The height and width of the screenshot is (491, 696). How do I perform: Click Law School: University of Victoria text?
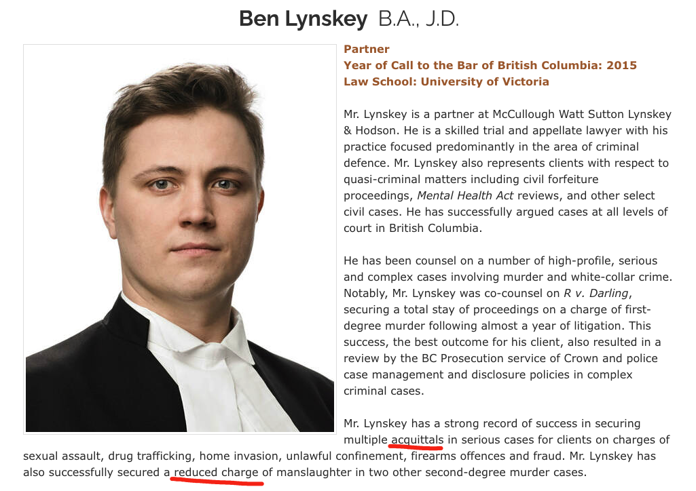(x=446, y=82)
